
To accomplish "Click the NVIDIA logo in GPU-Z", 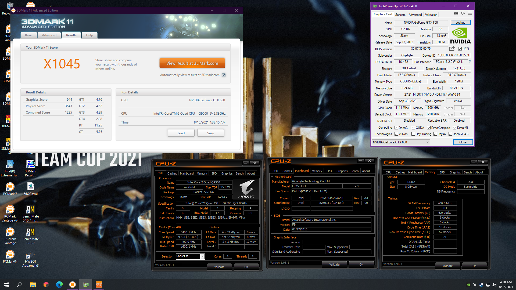I will pyautogui.click(x=460, y=36).
